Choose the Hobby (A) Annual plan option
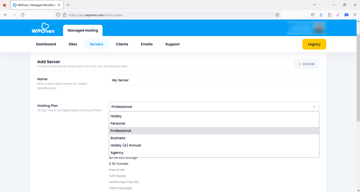Viewport: 360px width, 192px height. pyautogui.click(x=214, y=145)
